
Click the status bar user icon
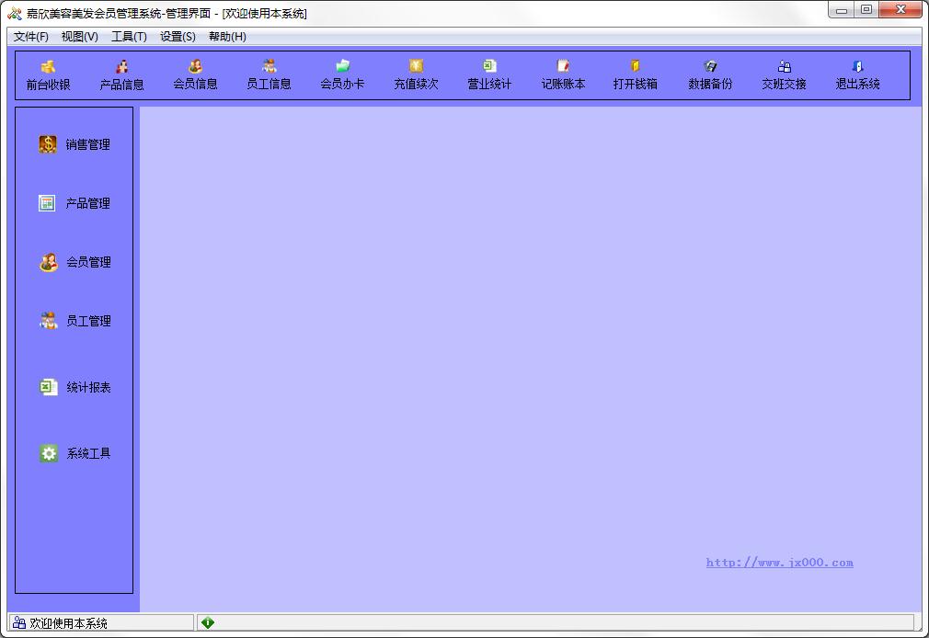click(19, 622)
